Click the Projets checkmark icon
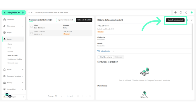This screenshot has width=196, height=110. 4,32
